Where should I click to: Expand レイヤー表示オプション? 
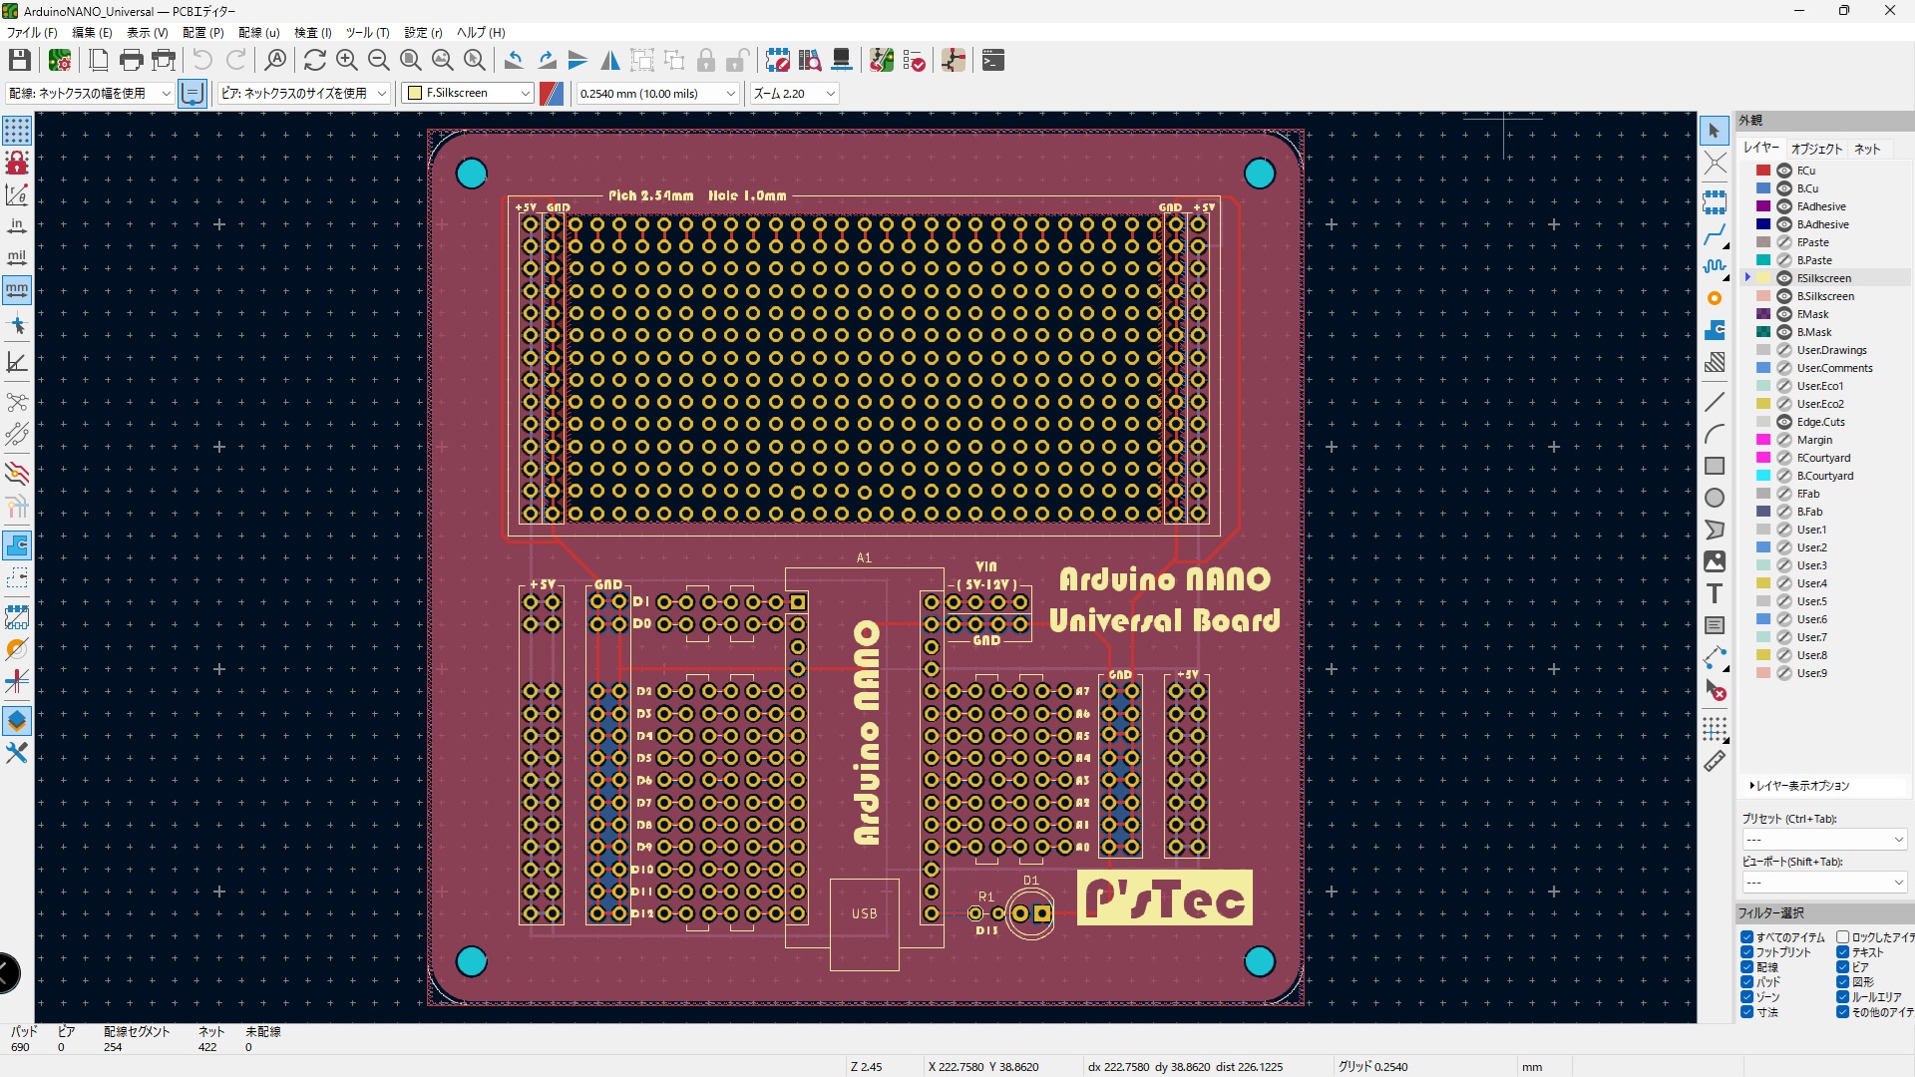tap(1799, 786)
